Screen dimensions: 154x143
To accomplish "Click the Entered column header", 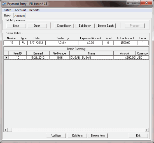I will 38,53.
